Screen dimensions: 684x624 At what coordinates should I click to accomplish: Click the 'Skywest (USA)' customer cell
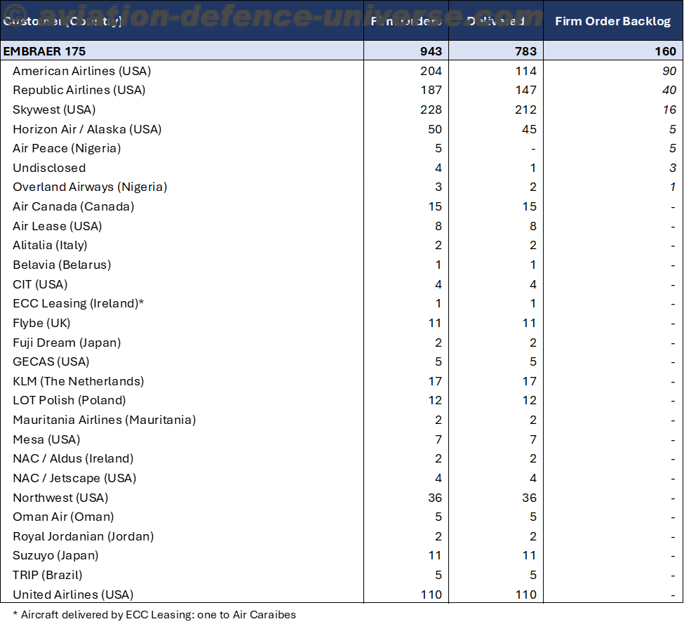[x=54, y=110]
